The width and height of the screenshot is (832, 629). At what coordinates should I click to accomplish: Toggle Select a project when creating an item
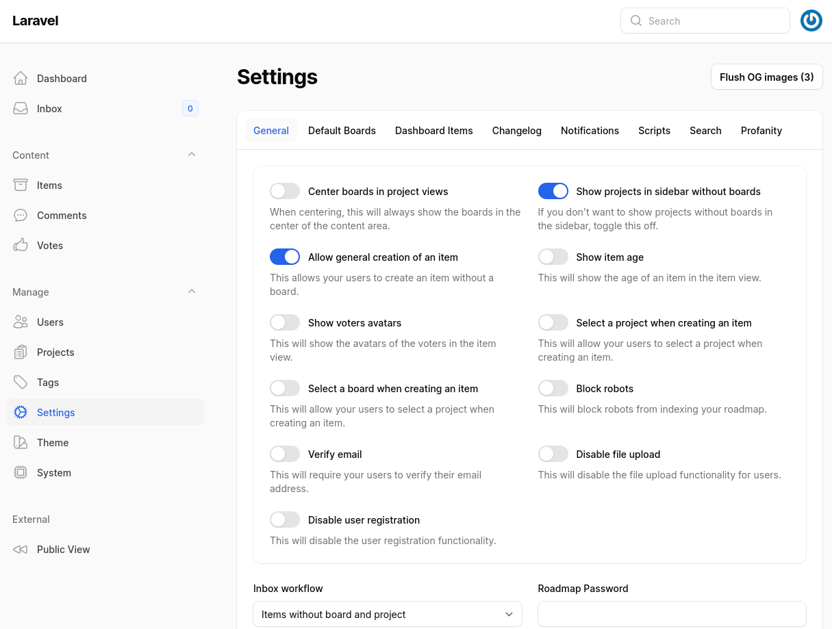coord(553,322)
